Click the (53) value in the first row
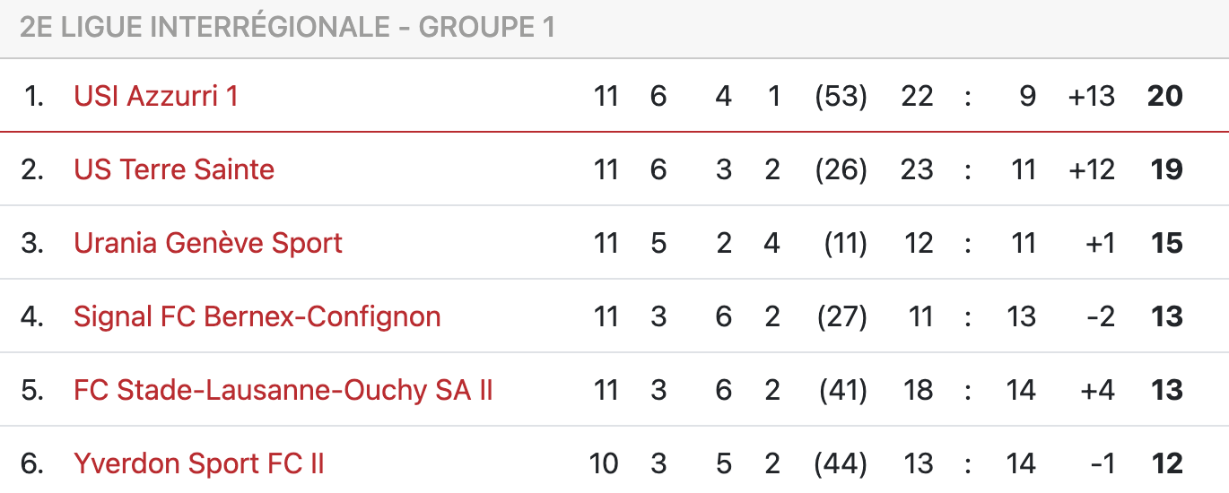This screenshot has width=1229, height=493. 841,96
